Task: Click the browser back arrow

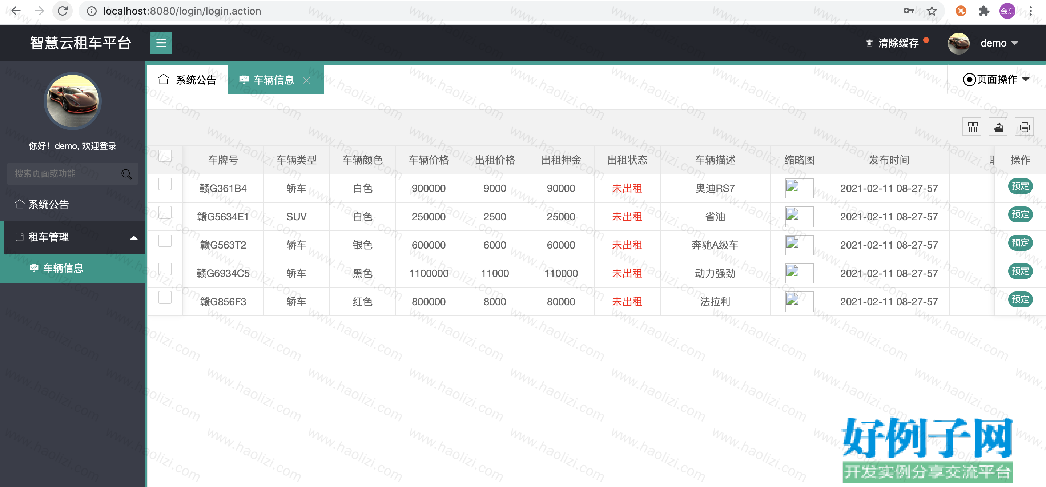Action: [x=15, y=11]
